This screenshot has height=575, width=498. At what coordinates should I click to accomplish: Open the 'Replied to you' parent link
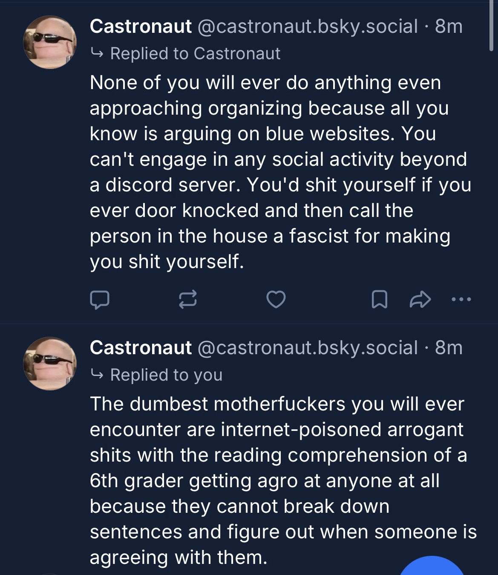point(166,375)
